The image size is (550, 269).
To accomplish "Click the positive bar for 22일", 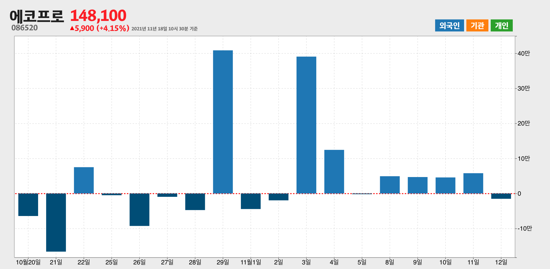I will 84,180.
